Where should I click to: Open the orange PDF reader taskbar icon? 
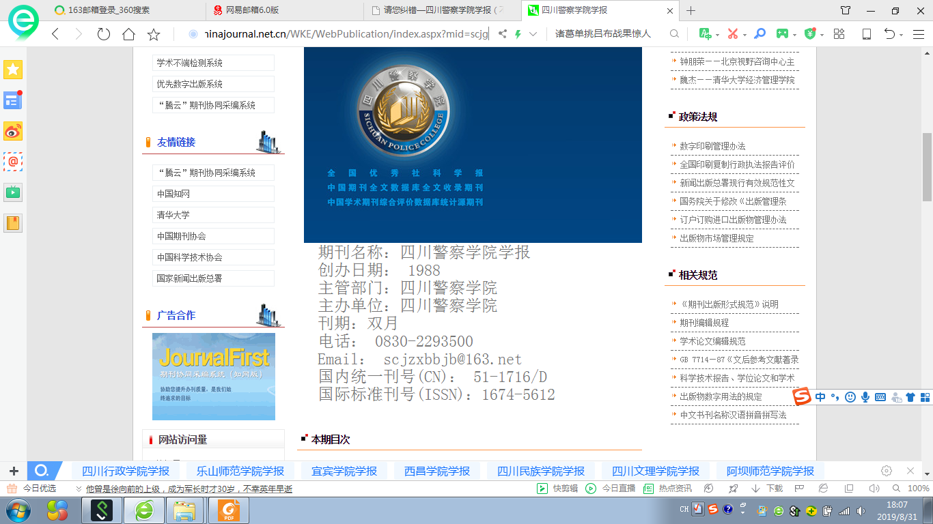tap(229, 510)
